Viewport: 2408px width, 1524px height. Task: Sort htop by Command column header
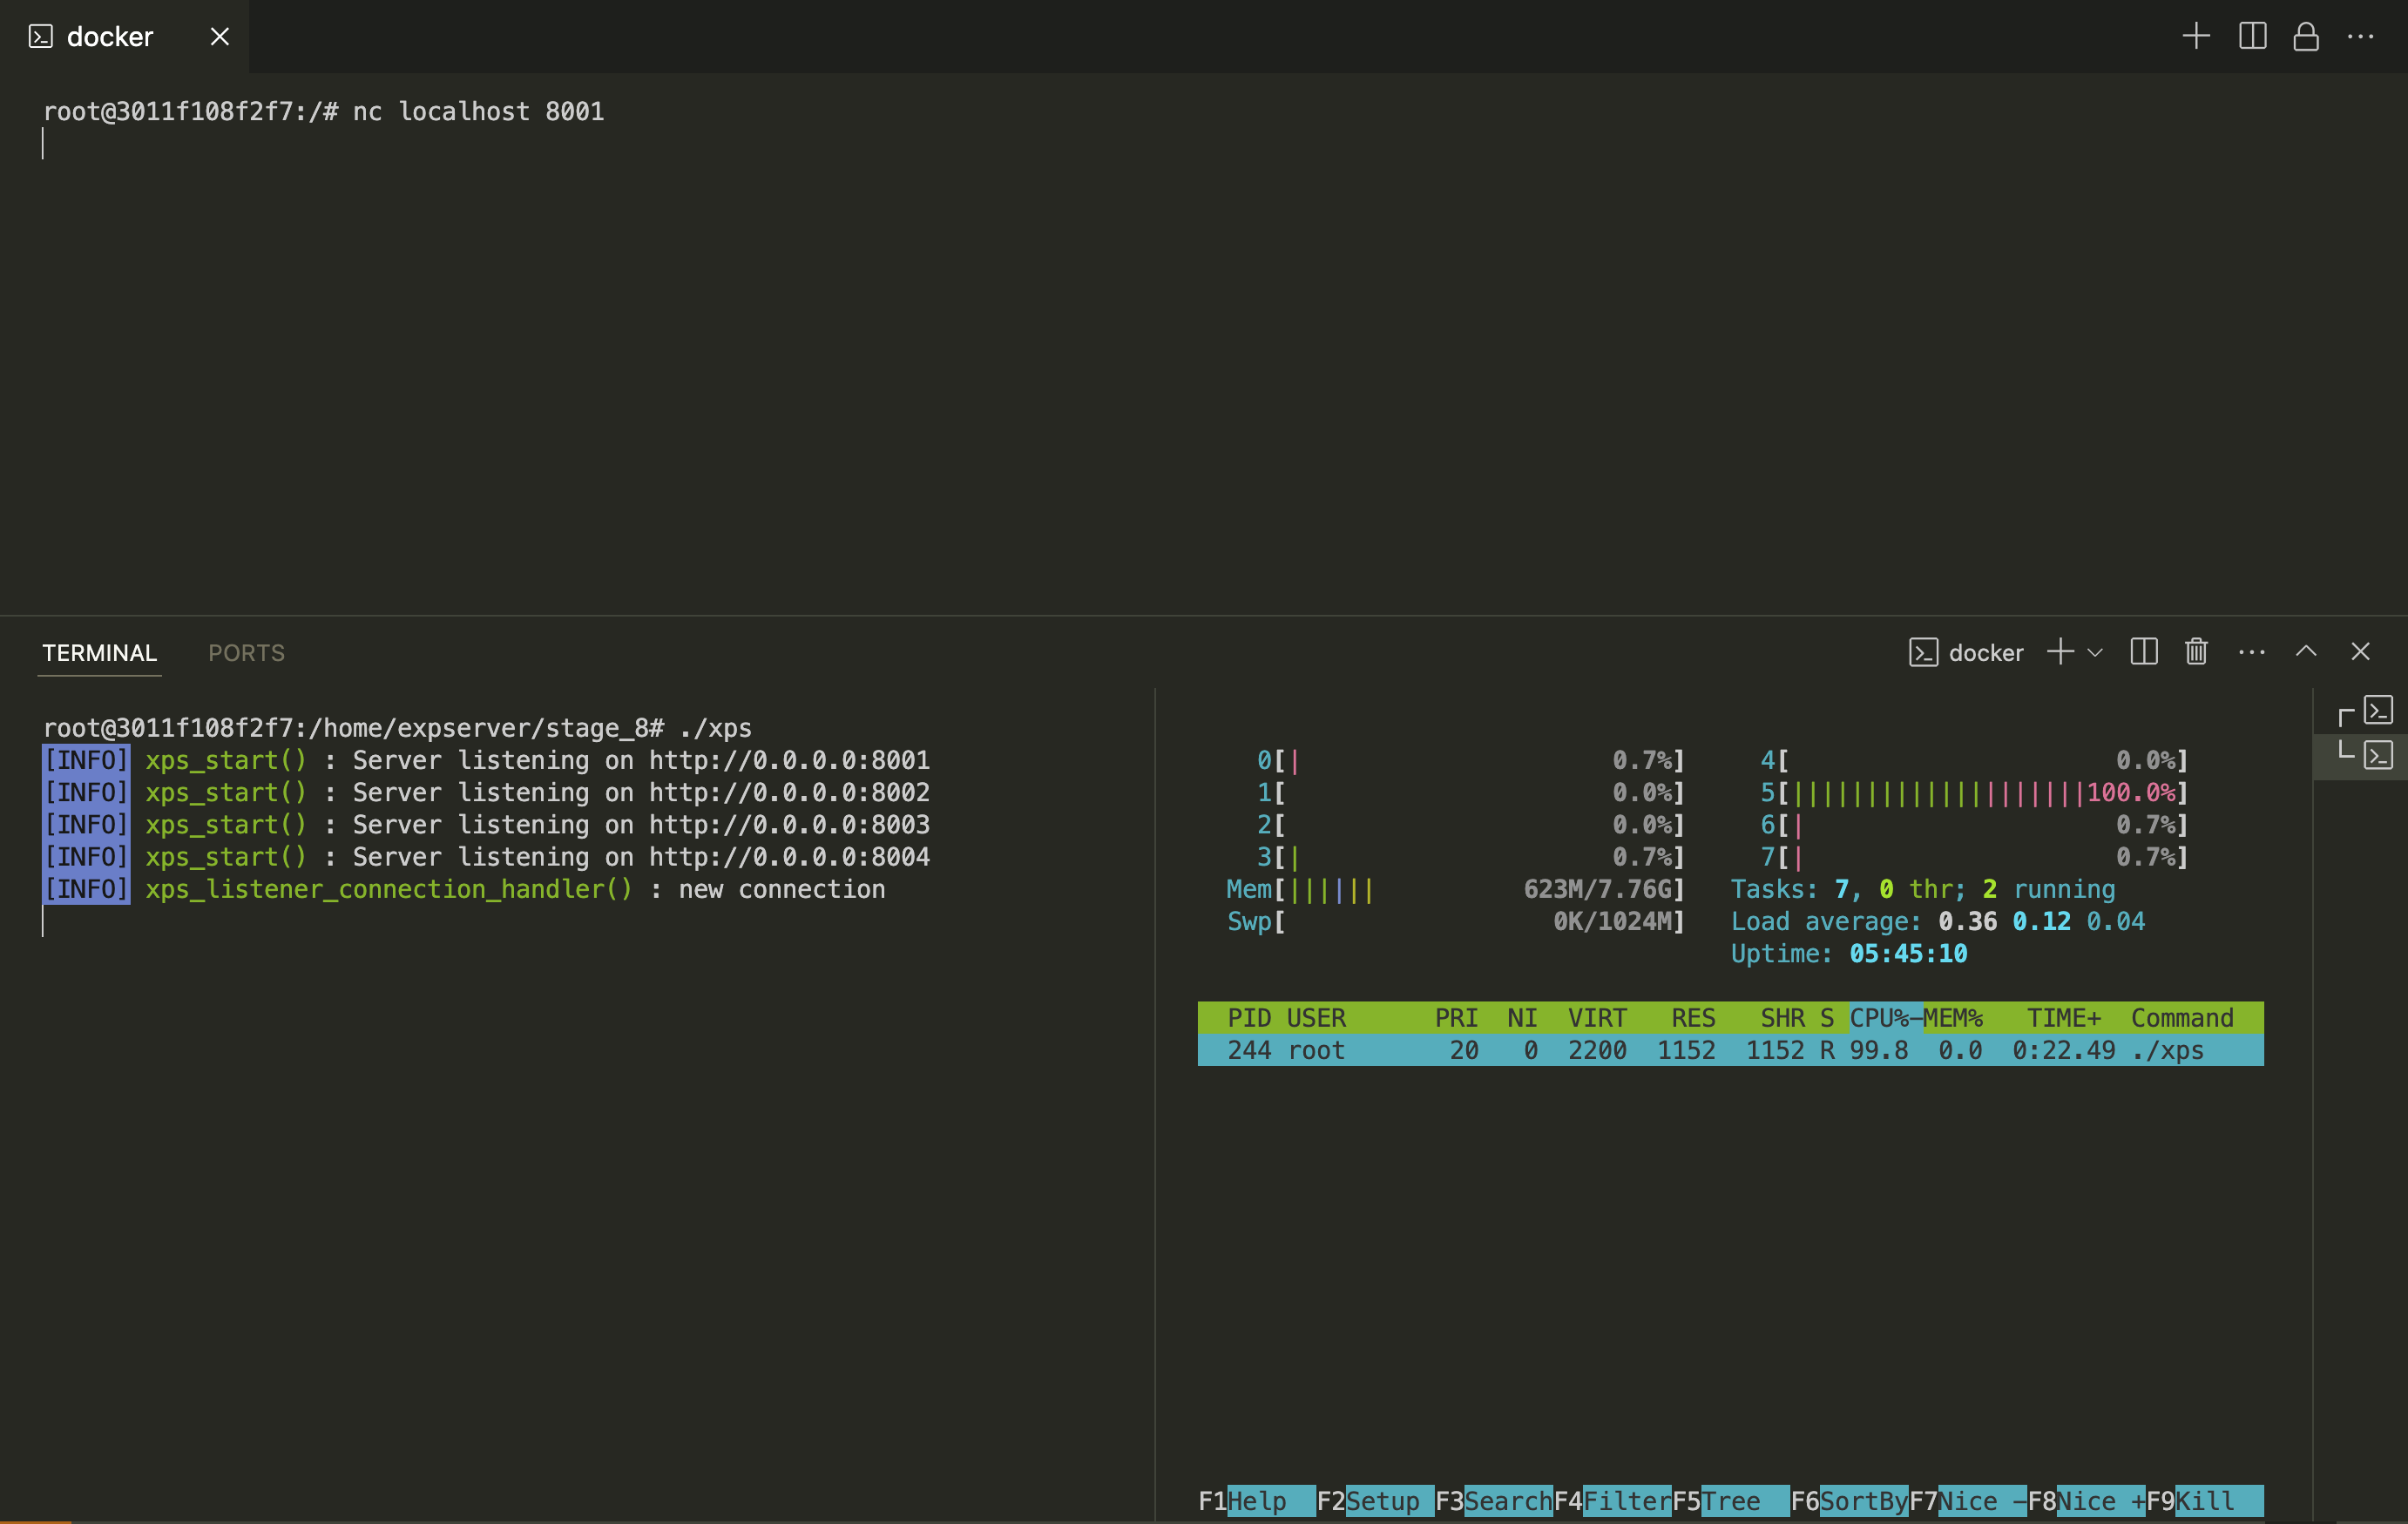point(2182,1017)
